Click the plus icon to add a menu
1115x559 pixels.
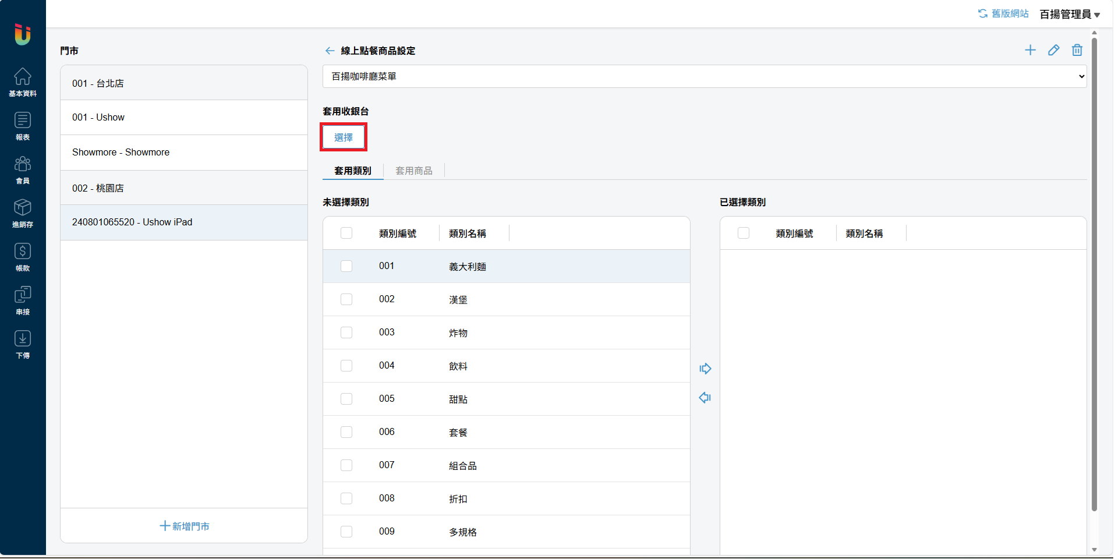click(x=1030, y=50)
